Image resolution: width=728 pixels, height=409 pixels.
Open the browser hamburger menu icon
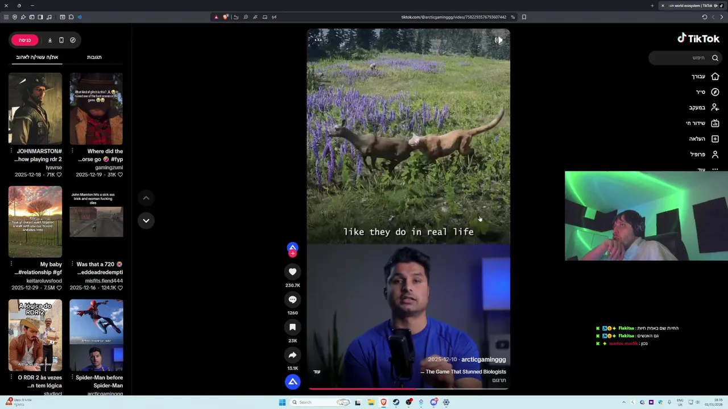6,17
